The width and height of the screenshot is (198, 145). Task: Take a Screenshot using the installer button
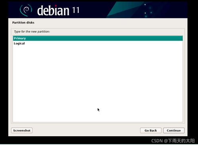22,130
